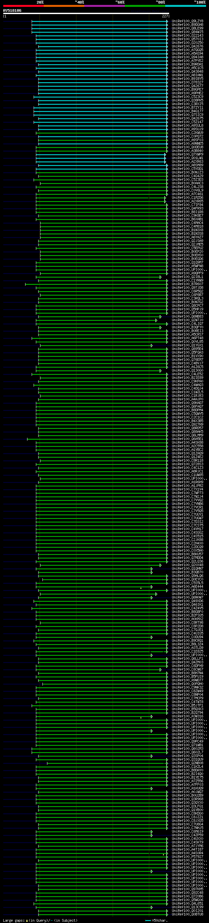The image size is (209, 923).
Task: Select hit UniRef100_A9PHE2
Action: pos(187,93)
